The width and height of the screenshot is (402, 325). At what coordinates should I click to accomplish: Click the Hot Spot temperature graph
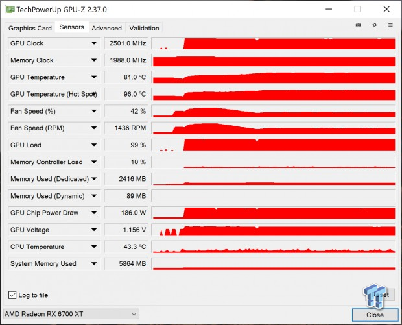coord(274,94)
